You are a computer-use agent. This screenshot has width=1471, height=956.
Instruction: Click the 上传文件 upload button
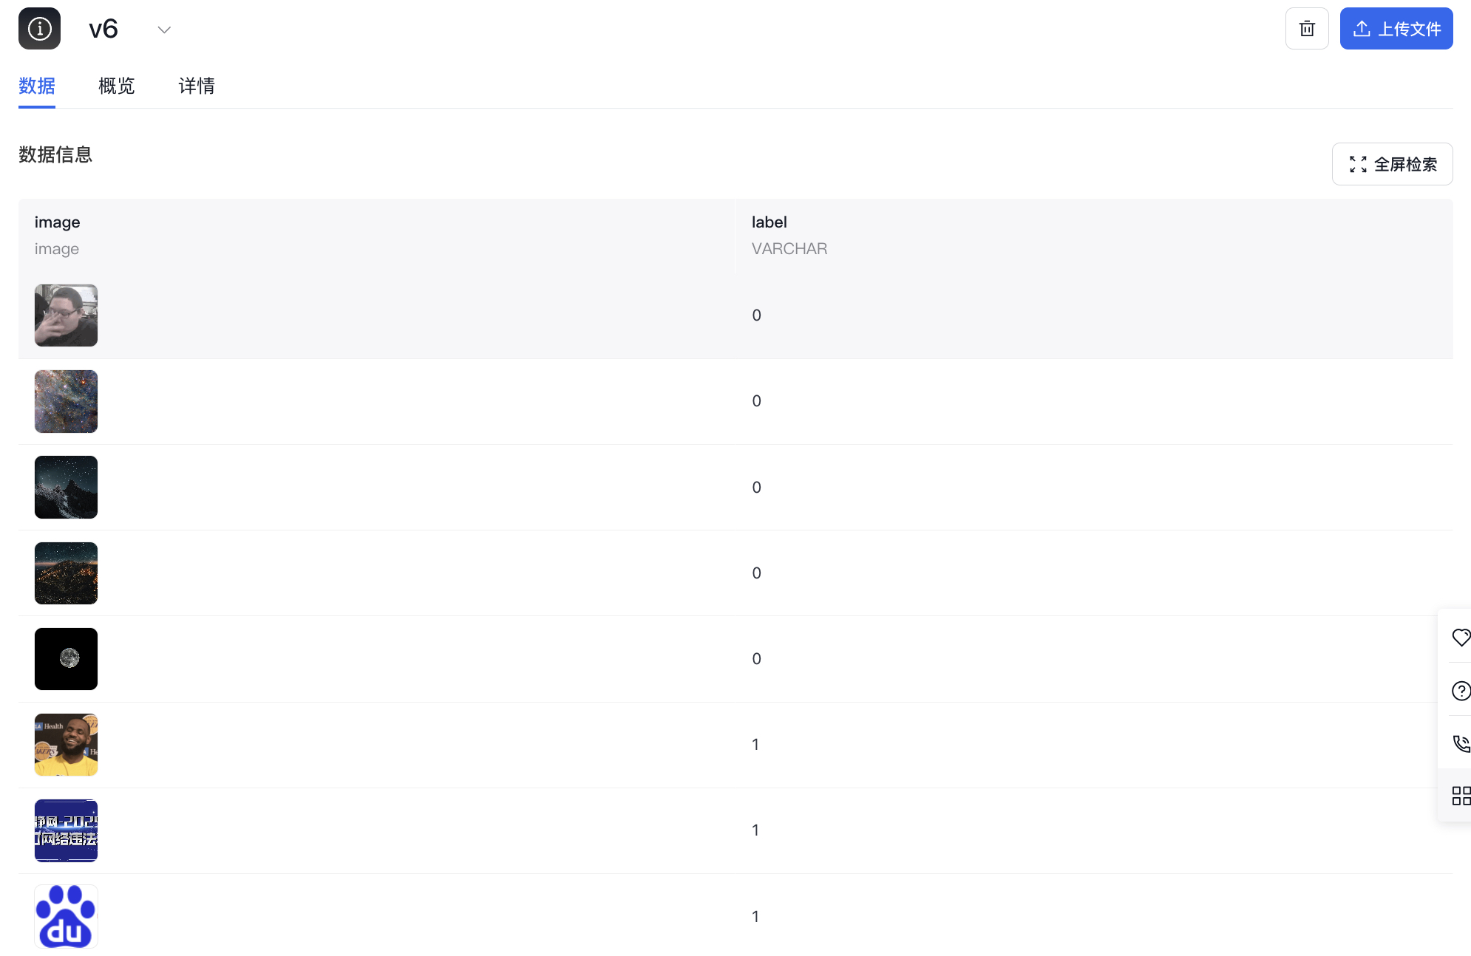point(1396,29)
